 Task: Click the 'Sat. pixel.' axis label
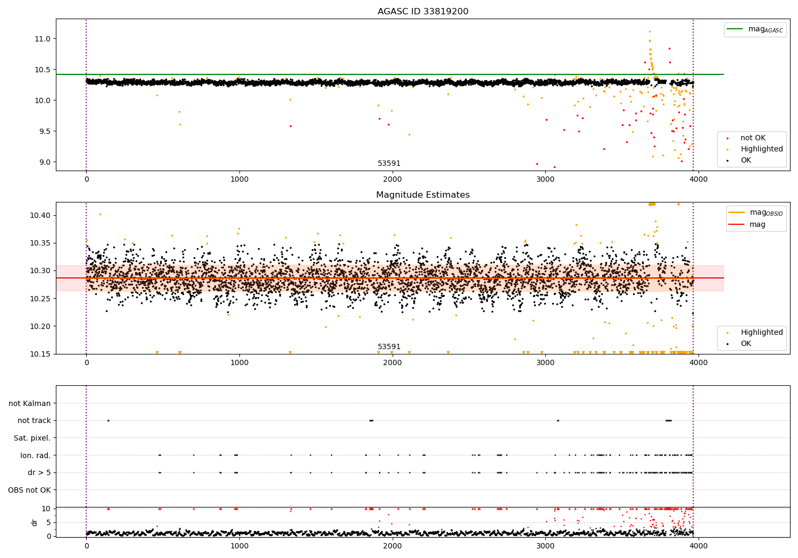pyautogui.click(x=32, y=438)
